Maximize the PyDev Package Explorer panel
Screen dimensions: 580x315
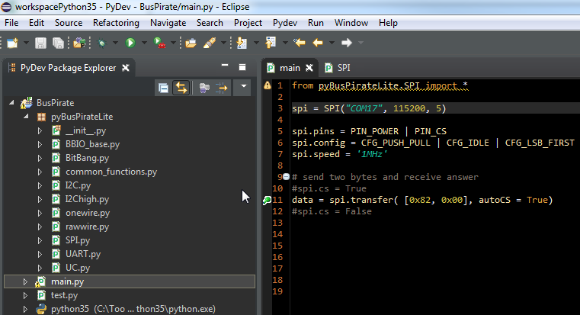tap(242, 67)
